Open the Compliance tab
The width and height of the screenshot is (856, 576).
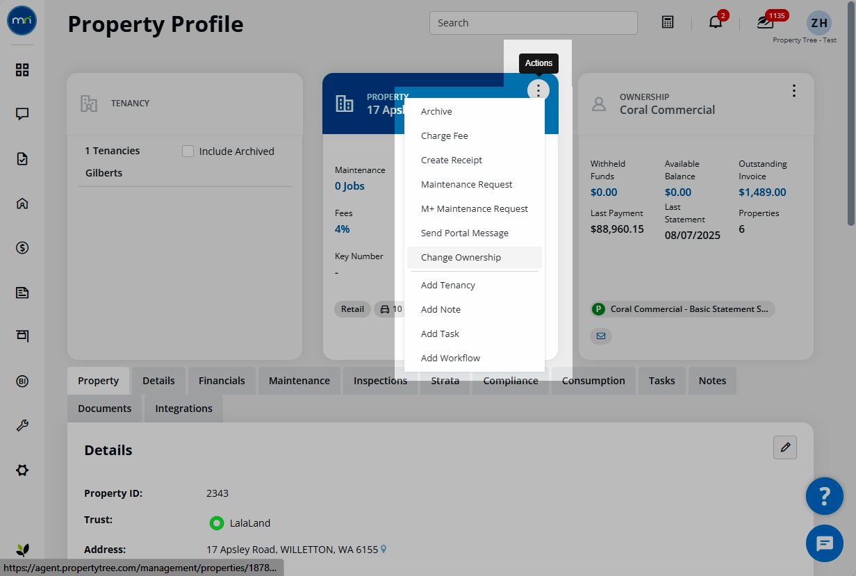pos(511,381)
